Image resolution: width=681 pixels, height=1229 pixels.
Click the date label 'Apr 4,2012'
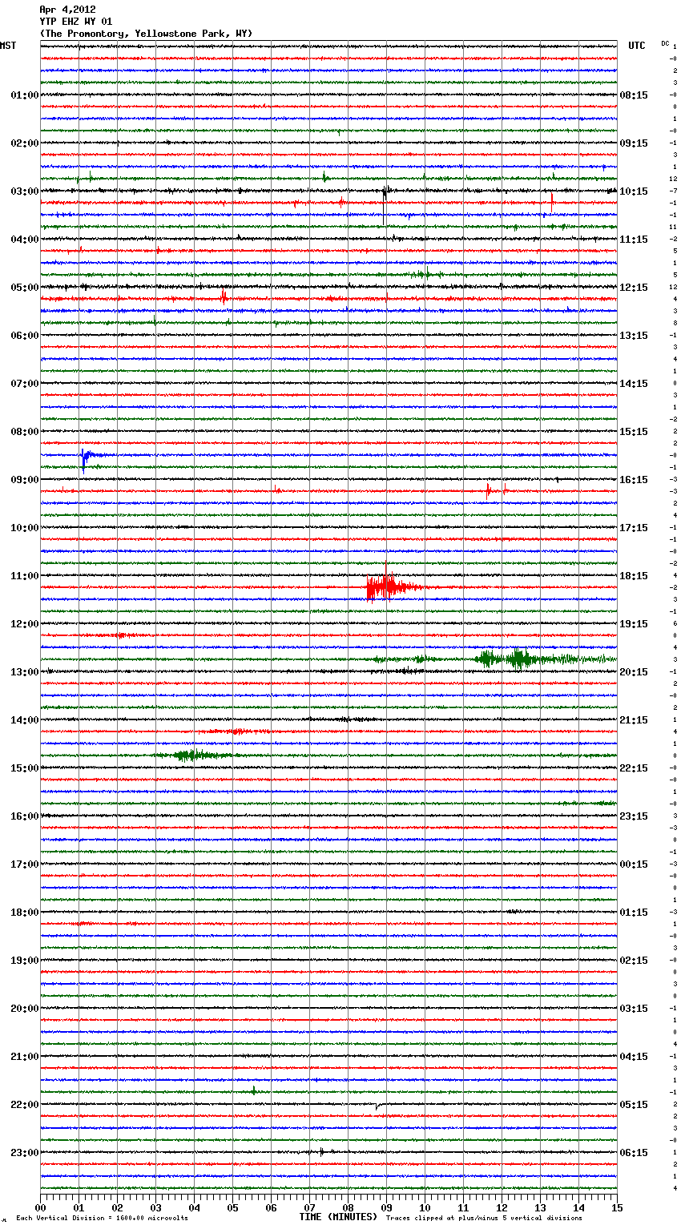67,10
